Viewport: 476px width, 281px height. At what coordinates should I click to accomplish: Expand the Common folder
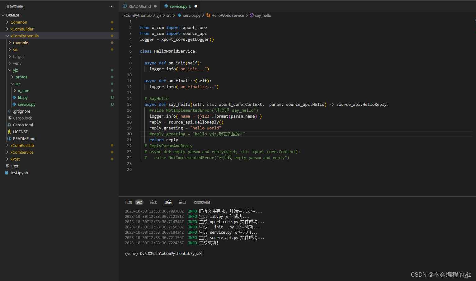pyautogui.click(x=7, y=22)
